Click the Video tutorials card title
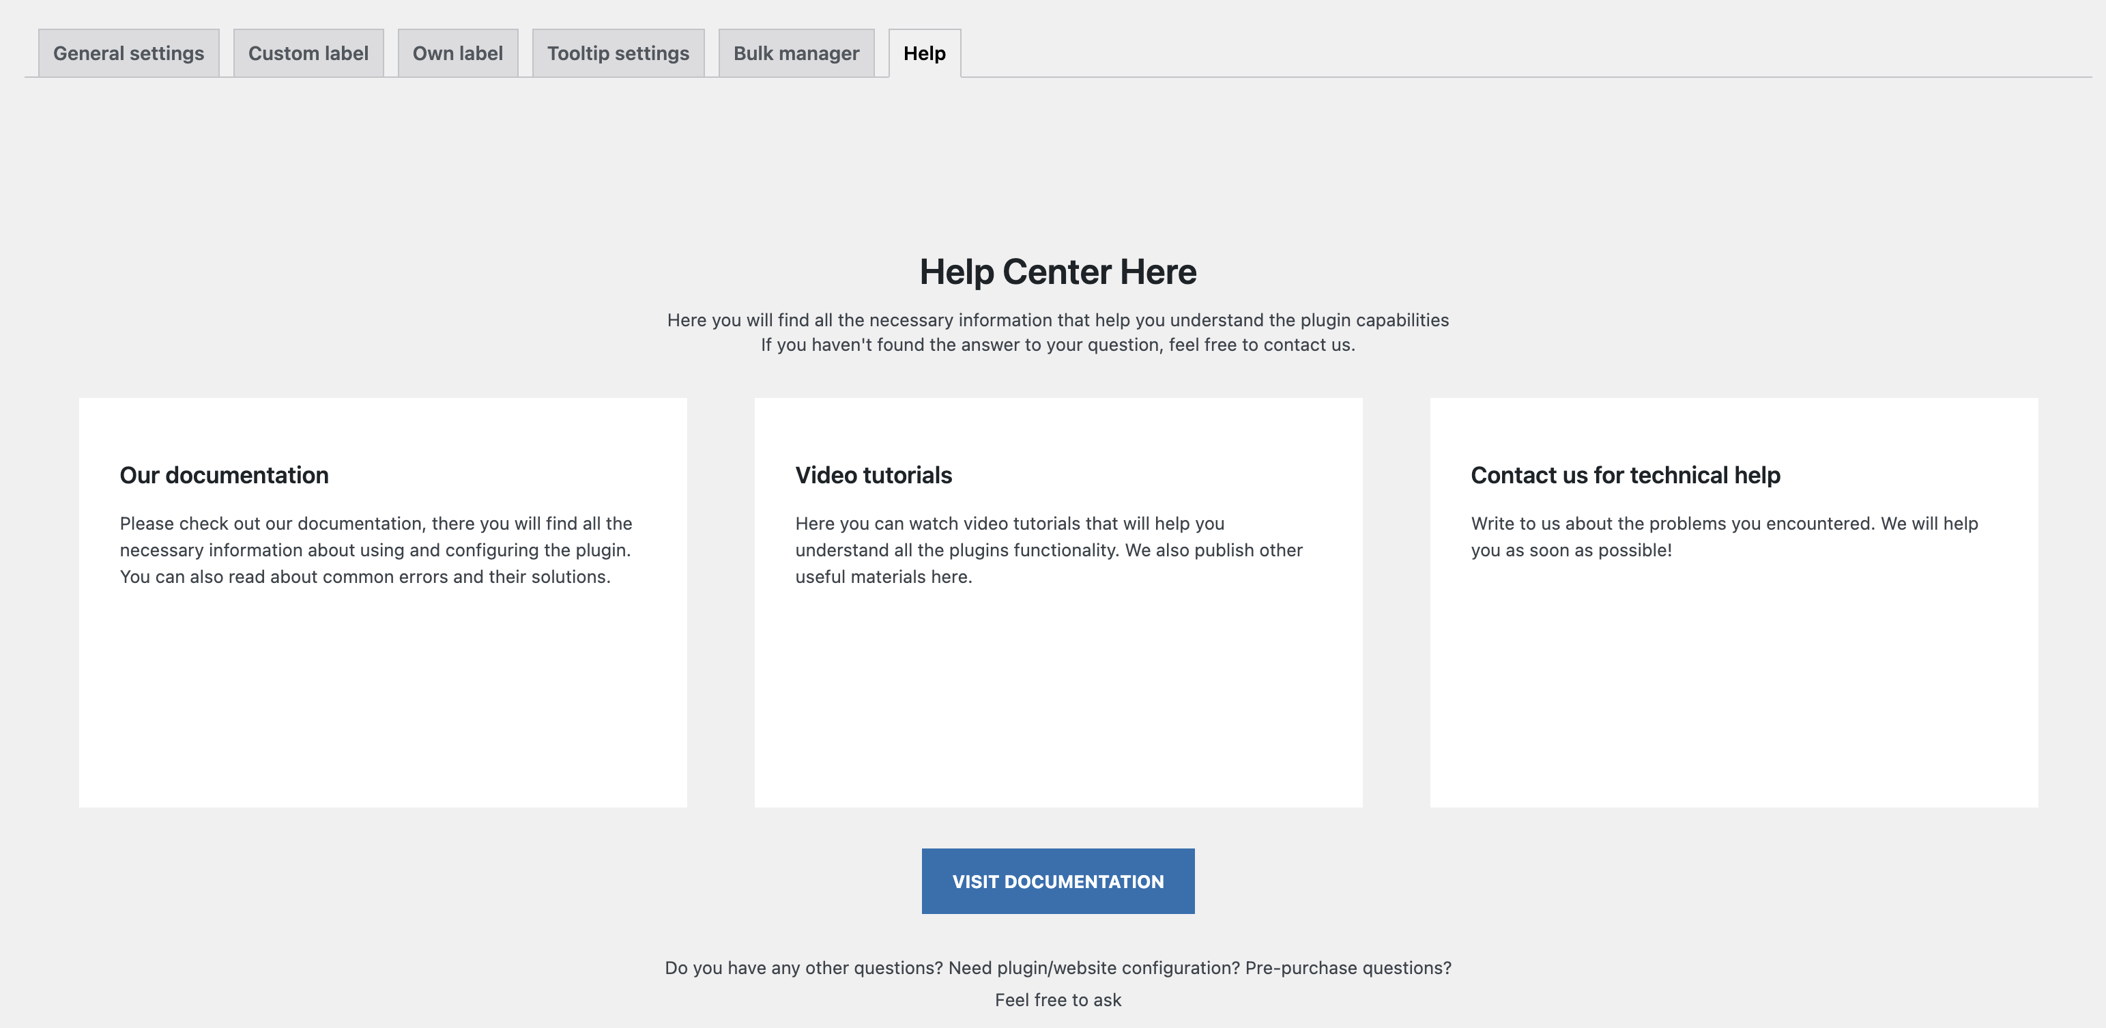 pyautogui.click(x=873, y=475)
